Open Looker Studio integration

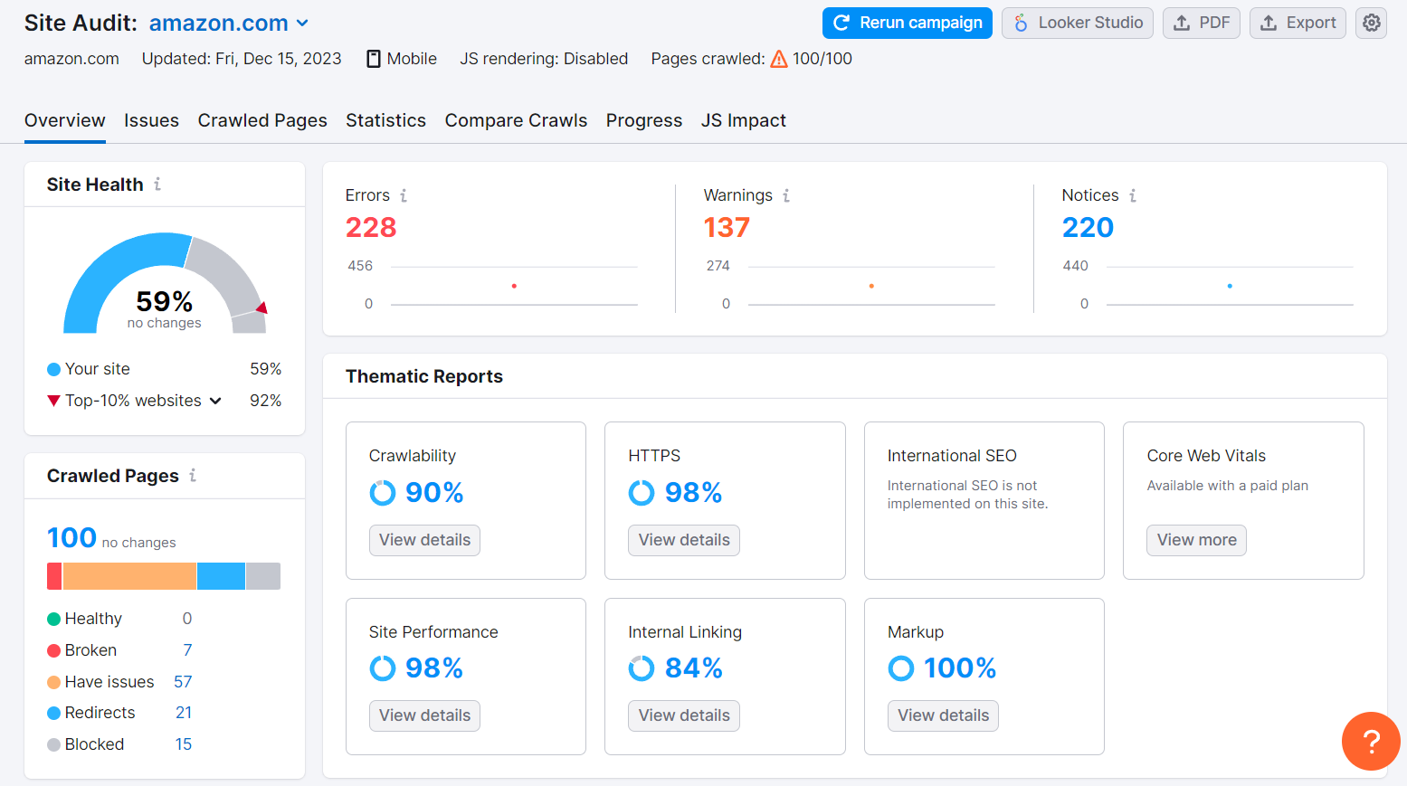click(x=1078, y=23)
